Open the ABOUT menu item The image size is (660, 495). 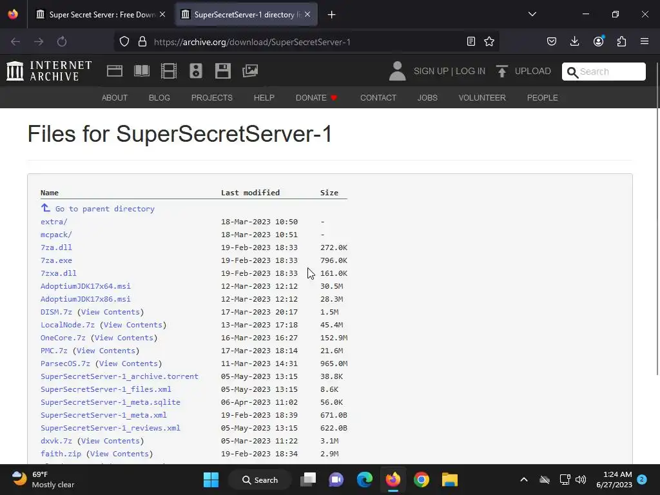coord(115,98)
